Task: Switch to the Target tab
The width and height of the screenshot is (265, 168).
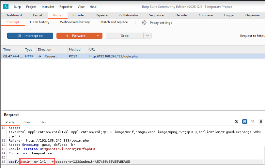Action: point(37,15)
